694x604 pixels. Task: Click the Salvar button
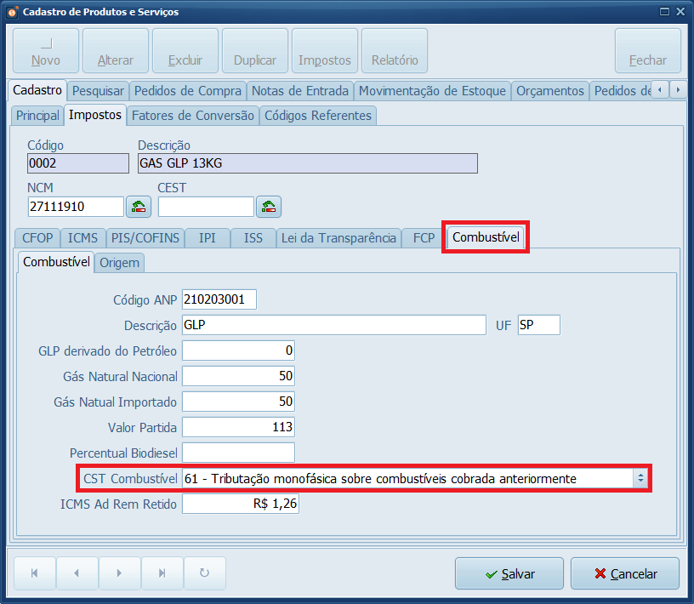[x=509, y=573]
